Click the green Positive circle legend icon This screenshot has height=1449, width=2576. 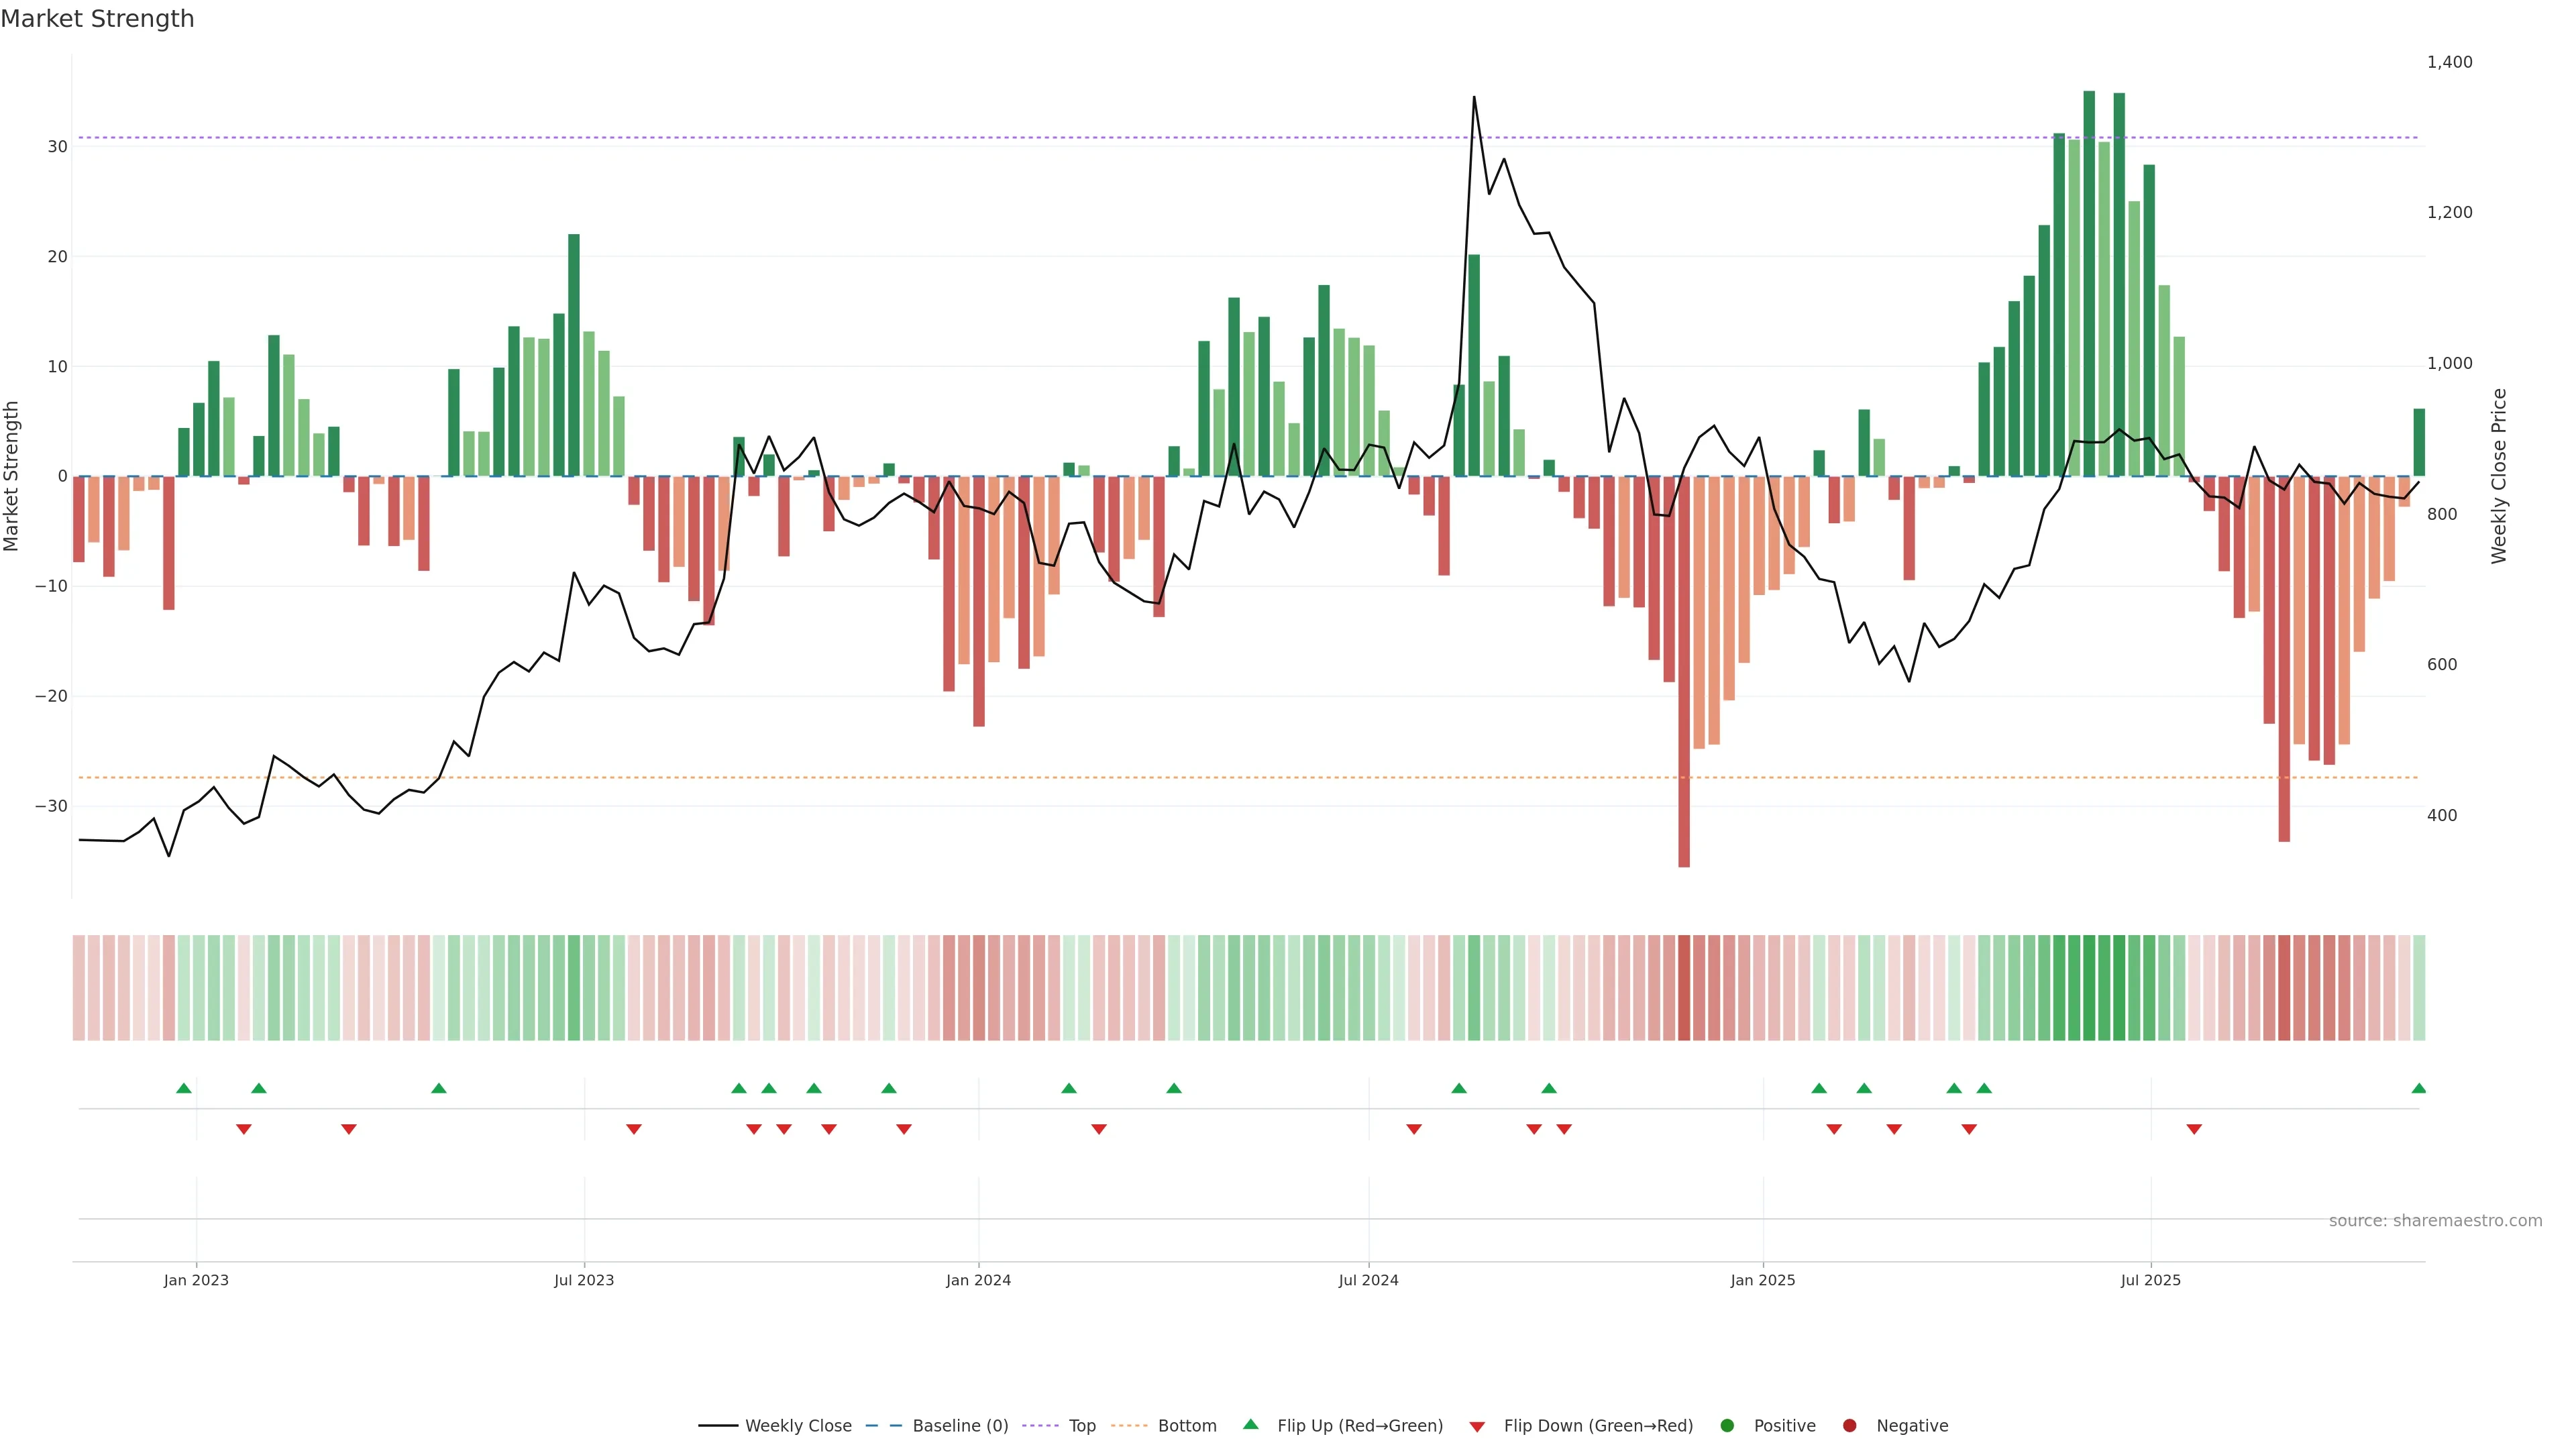1727,1425
